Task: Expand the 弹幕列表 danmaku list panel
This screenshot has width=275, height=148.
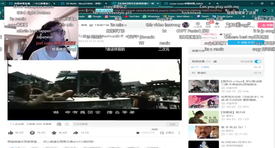Action: 226,51
